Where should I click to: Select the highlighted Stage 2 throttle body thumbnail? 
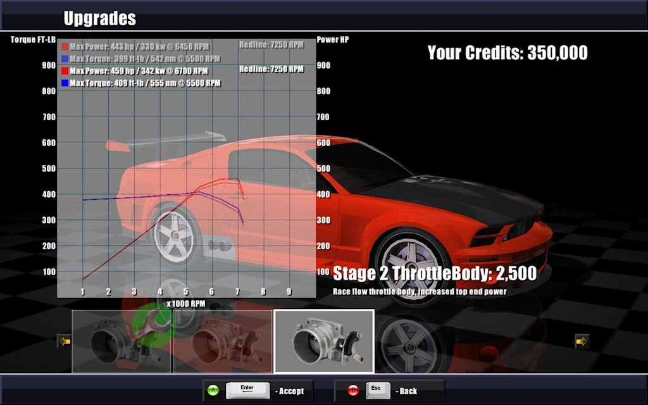coord(323,342)
